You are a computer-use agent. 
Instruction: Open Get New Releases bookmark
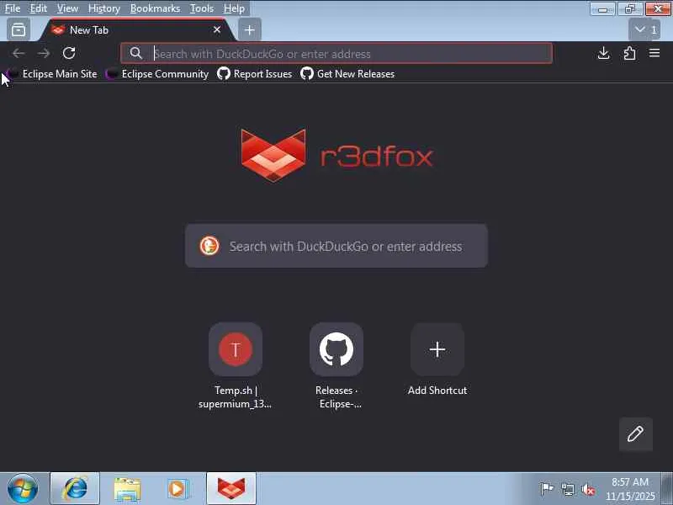(x=347, y=74)
